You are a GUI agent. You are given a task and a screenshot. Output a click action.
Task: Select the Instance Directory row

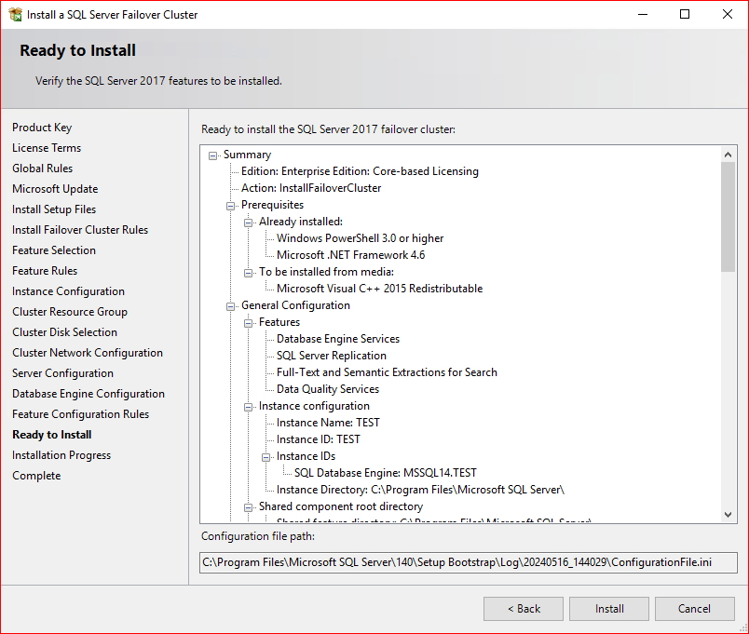pos(420,490)
